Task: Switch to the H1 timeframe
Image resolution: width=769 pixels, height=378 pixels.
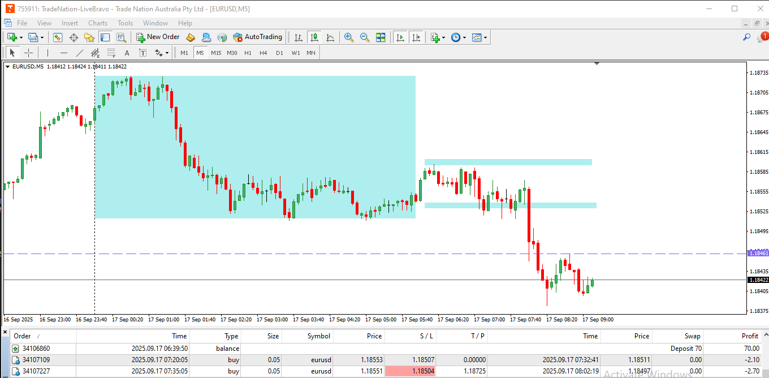Action: 248,53
